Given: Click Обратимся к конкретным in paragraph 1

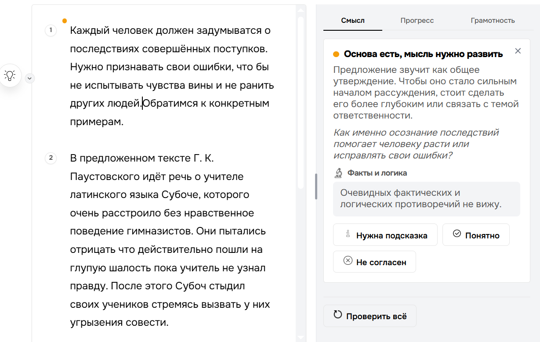Looking at the screenshot, I should pos(206,104).
